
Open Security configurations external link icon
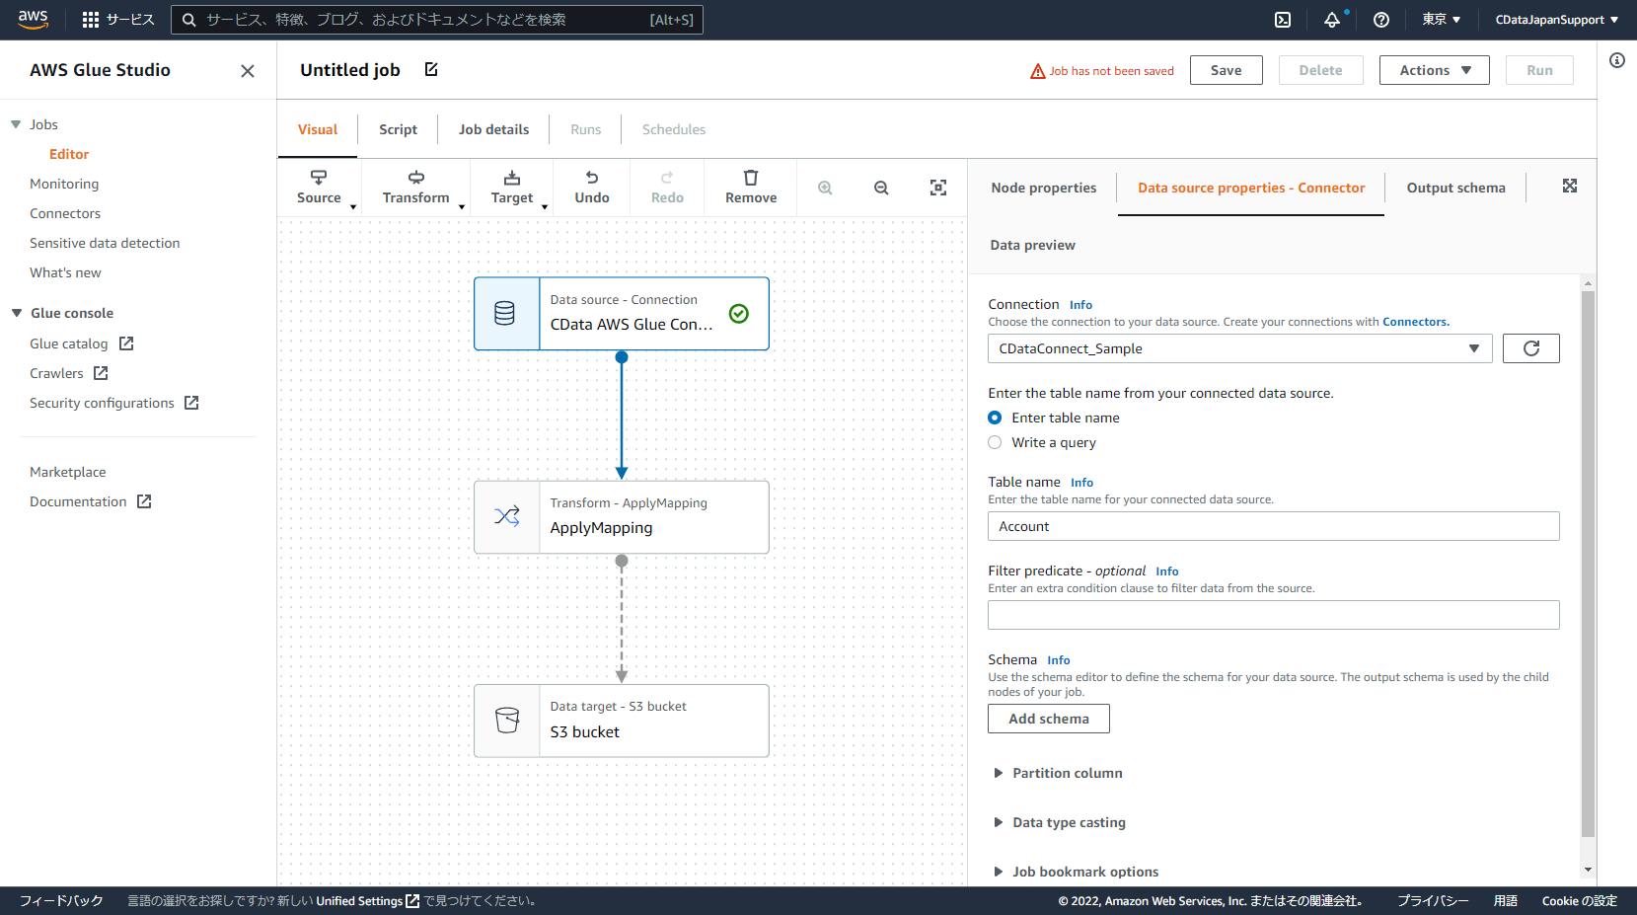[x=191, y=403]
